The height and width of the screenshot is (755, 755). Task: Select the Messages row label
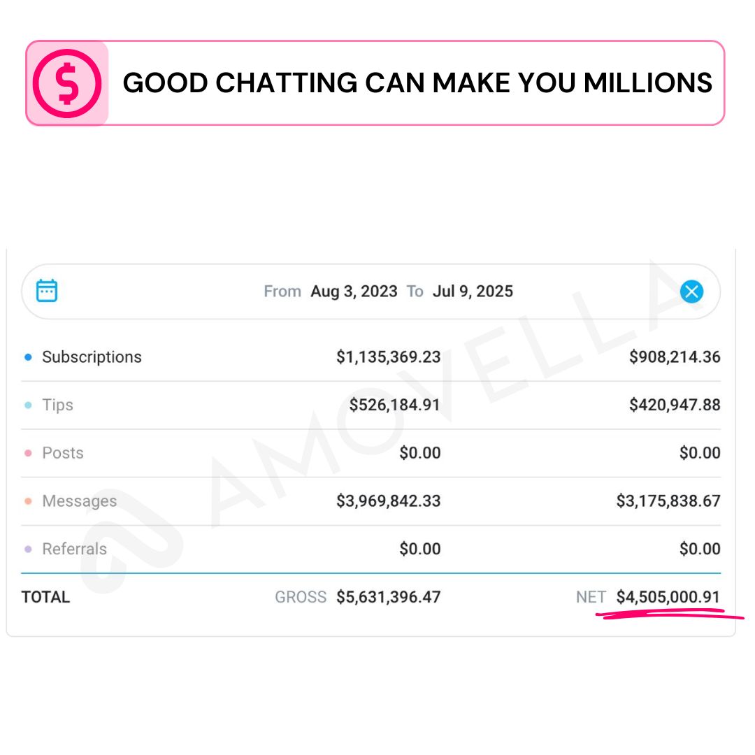coord(79,501)
